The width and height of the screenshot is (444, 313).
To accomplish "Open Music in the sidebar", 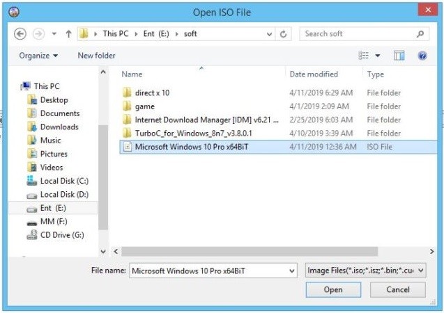I will tap(44, 141).
